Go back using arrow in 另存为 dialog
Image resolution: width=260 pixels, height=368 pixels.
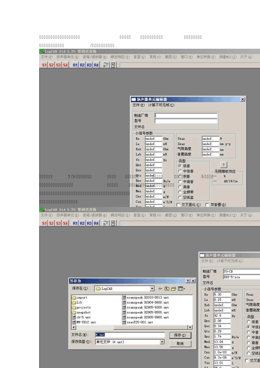click(160, 289)
